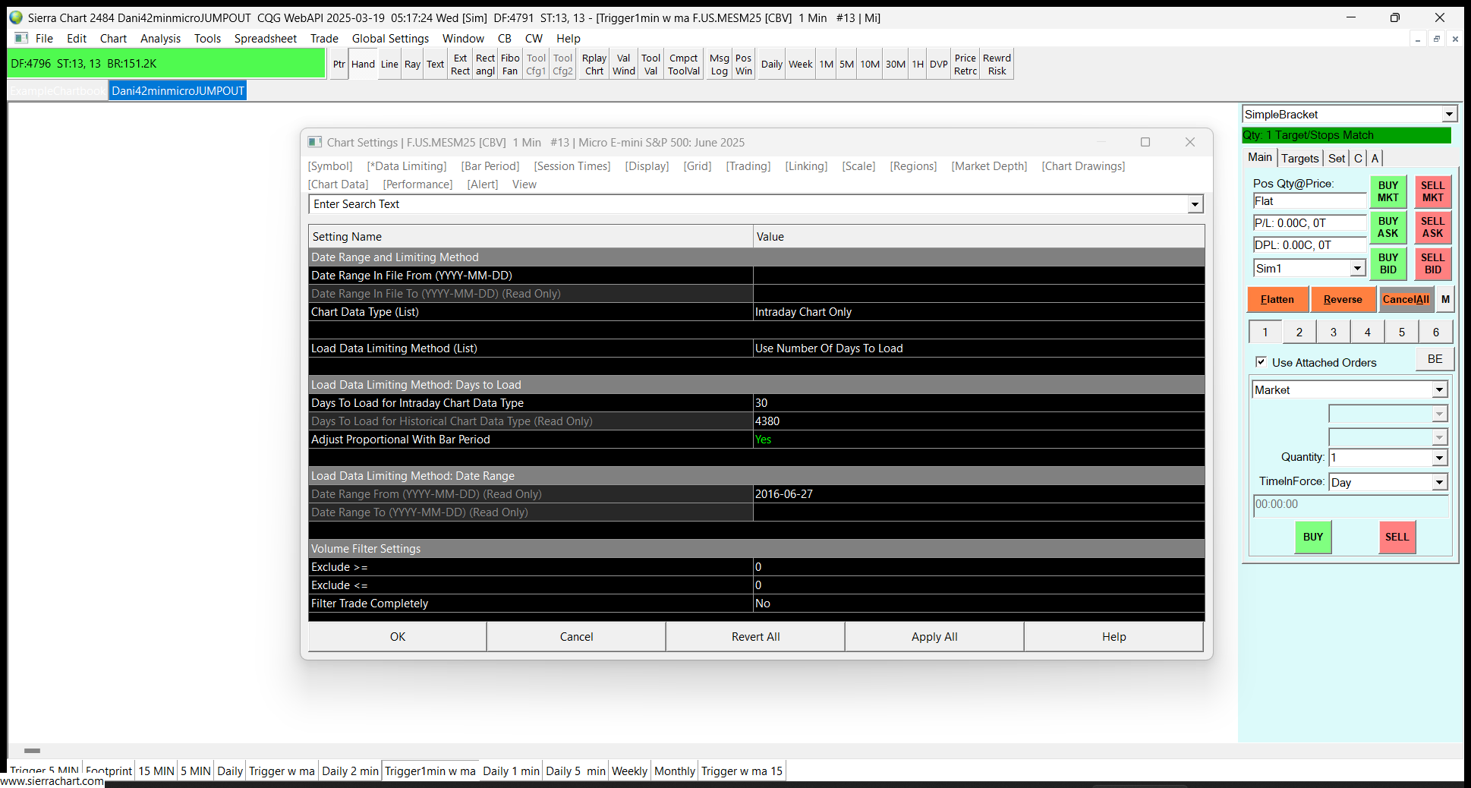Toggle the Use Attached Orders checkbox

(x=1261, y=362)
